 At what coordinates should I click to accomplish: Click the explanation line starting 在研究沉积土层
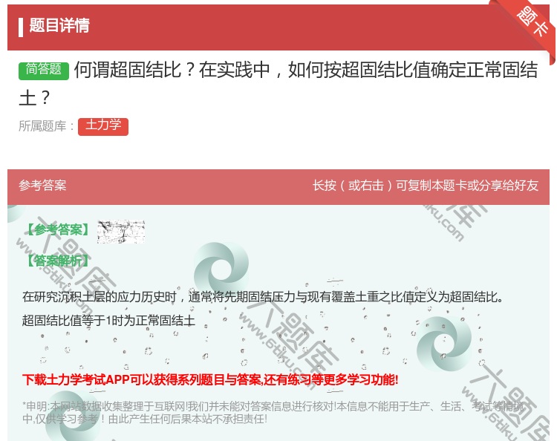tap(263, 297)
